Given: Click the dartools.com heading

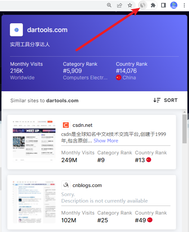Looking at the screenshot, I should click(x=47, y=30).
